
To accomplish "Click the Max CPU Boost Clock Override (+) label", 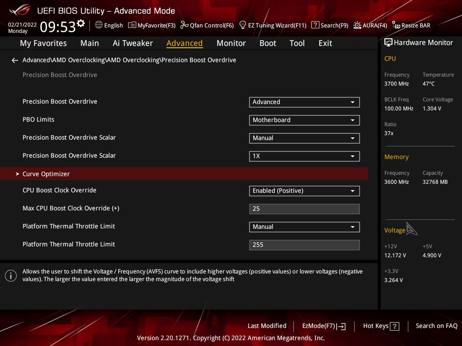I will pos(71,208).
